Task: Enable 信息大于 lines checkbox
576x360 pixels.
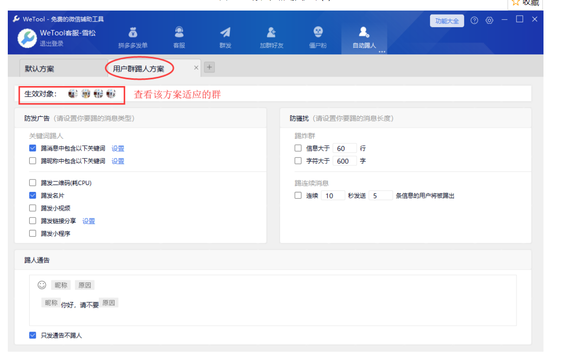Action: coord(298,148)
